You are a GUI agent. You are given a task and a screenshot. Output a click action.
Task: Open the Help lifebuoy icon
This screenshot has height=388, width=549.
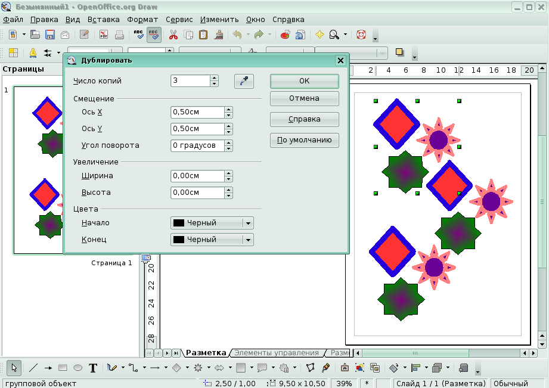coord(361,35)
